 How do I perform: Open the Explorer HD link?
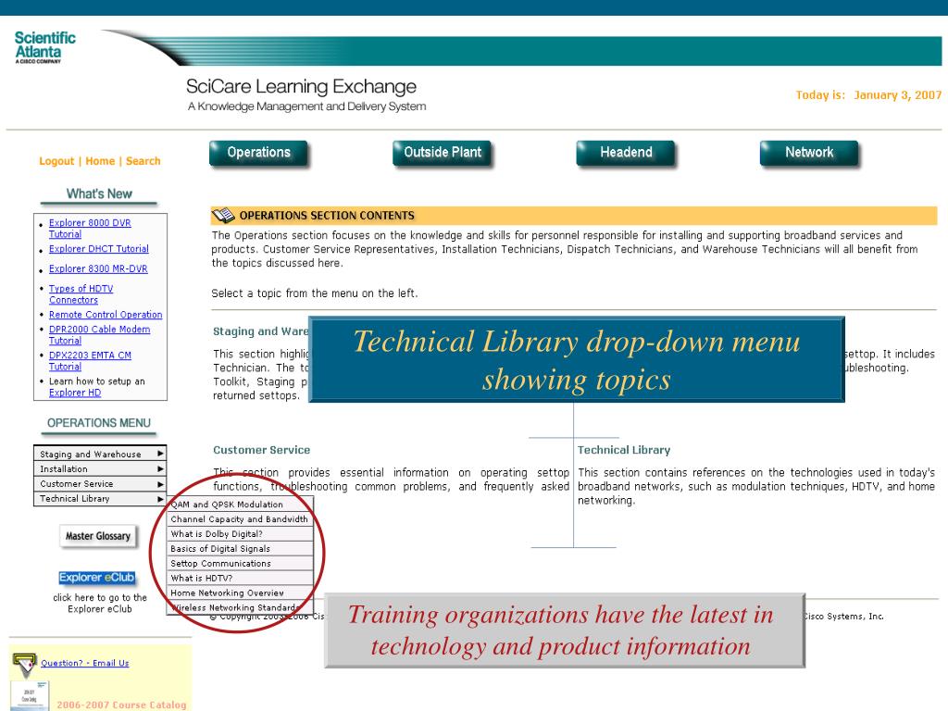pos(75,393)
